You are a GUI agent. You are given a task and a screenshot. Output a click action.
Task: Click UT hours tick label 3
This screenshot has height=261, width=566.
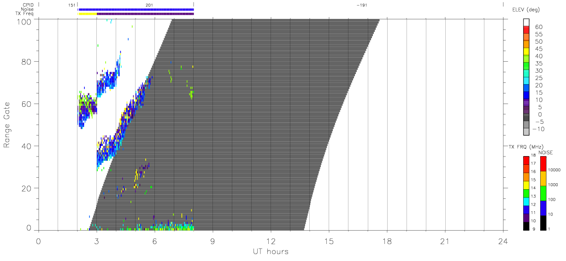(96, 241)
